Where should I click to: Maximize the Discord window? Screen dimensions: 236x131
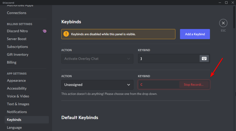226,3
